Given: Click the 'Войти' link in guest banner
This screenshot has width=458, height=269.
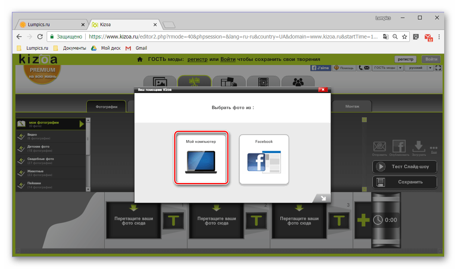Looking at the screenshot, I should (228, 59).
